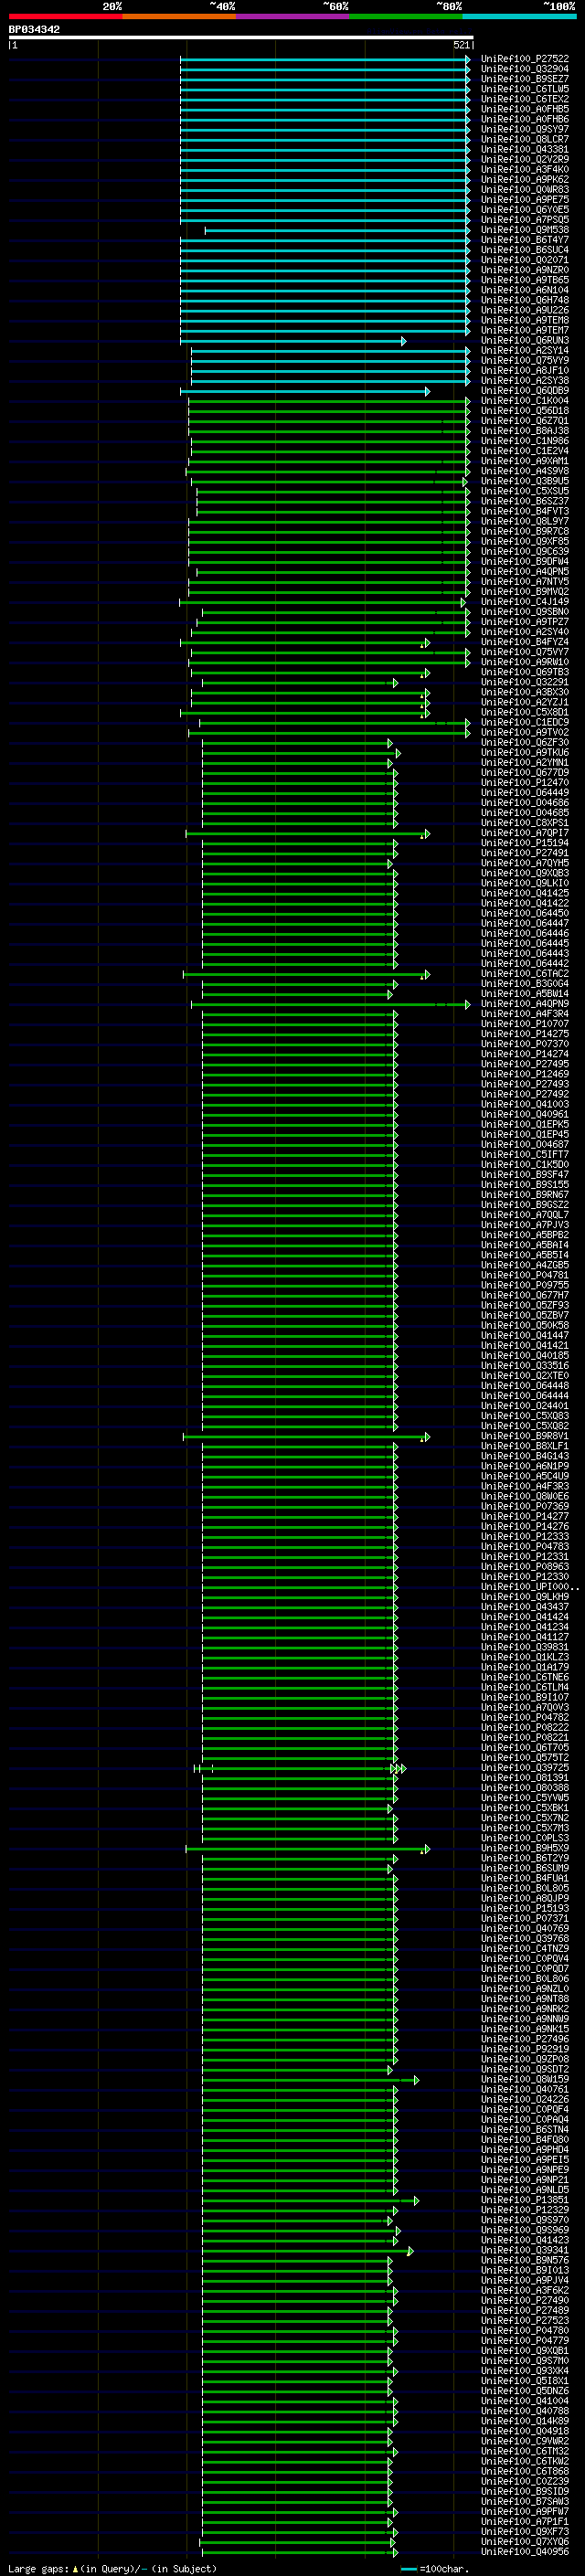
Task: Select hit label UniRef100_P04781
Action: (524, 1275)
